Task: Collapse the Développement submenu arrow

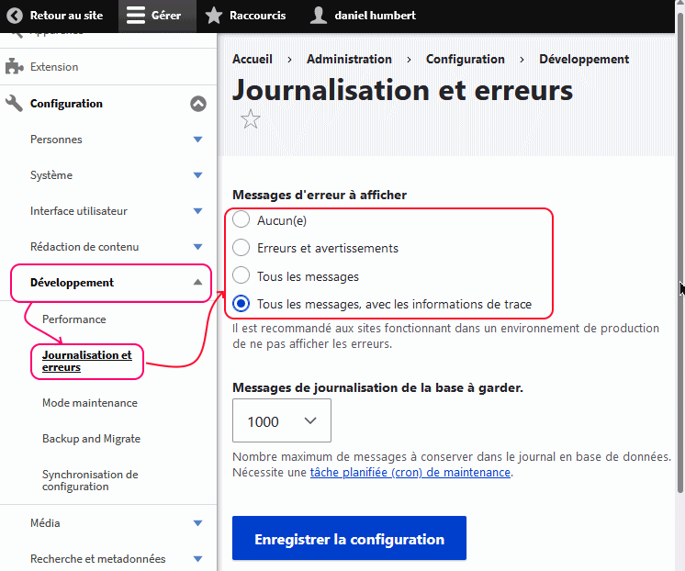Action: (198, 282)
